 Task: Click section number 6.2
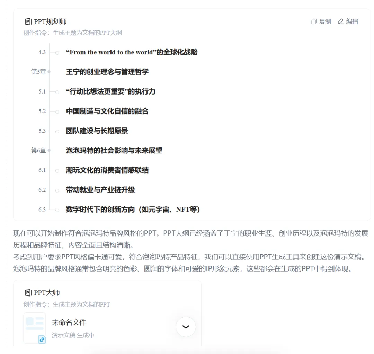42,190
